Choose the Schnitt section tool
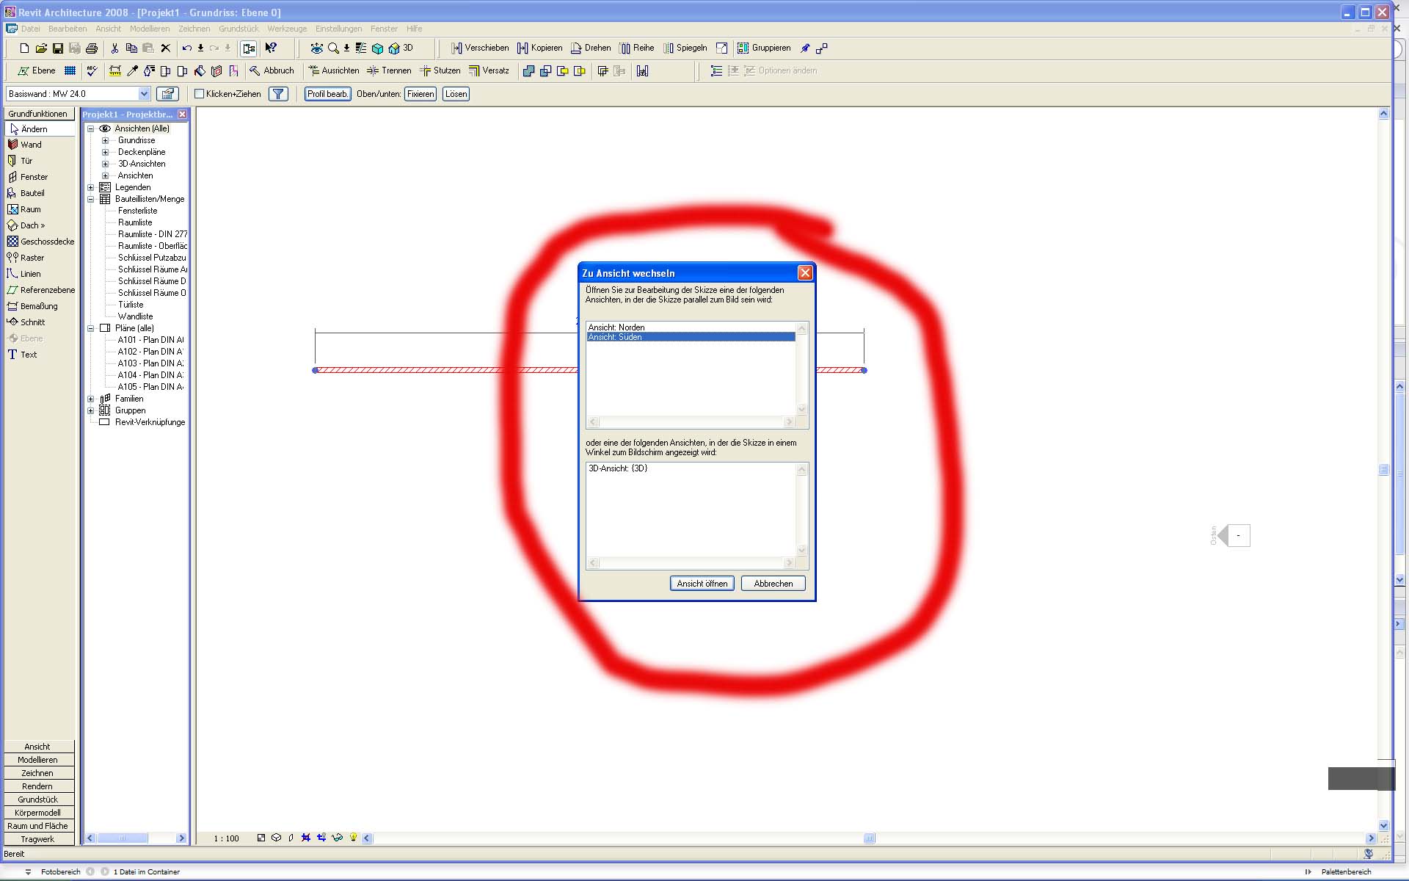 [x=26, y=322]
